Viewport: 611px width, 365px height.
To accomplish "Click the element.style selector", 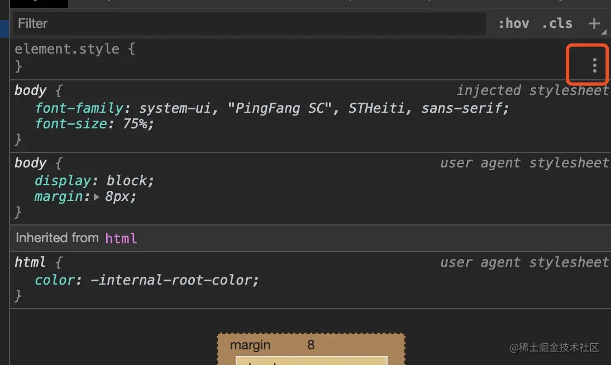I will click(x=66, y=49).
